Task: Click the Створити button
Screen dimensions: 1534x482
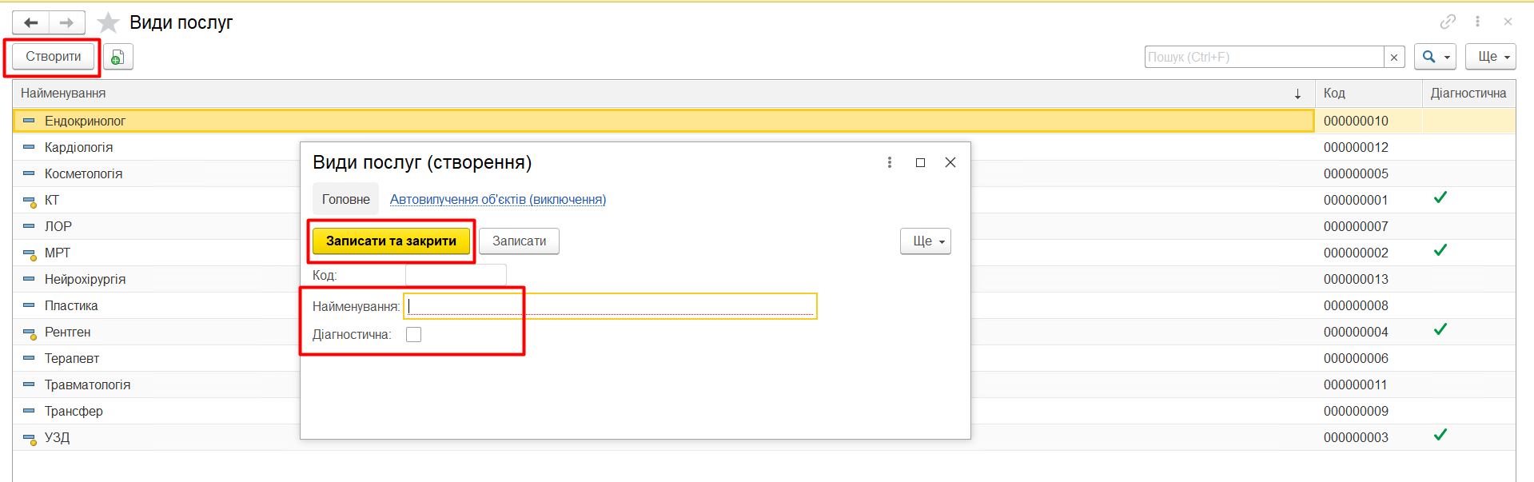Action: click(x=53, y=57)
